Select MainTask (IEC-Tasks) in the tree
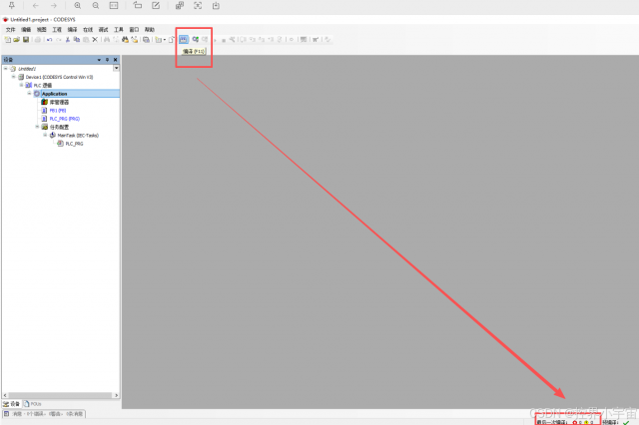This screenshot has height=425, width=639. (78, 135)
